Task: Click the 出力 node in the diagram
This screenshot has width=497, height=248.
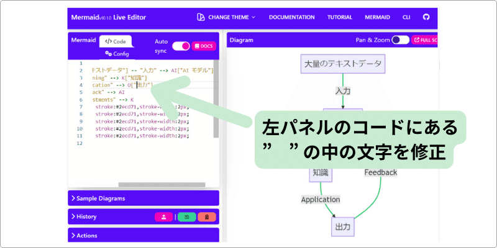Action: pyautogui.click(x=343, y=227)
